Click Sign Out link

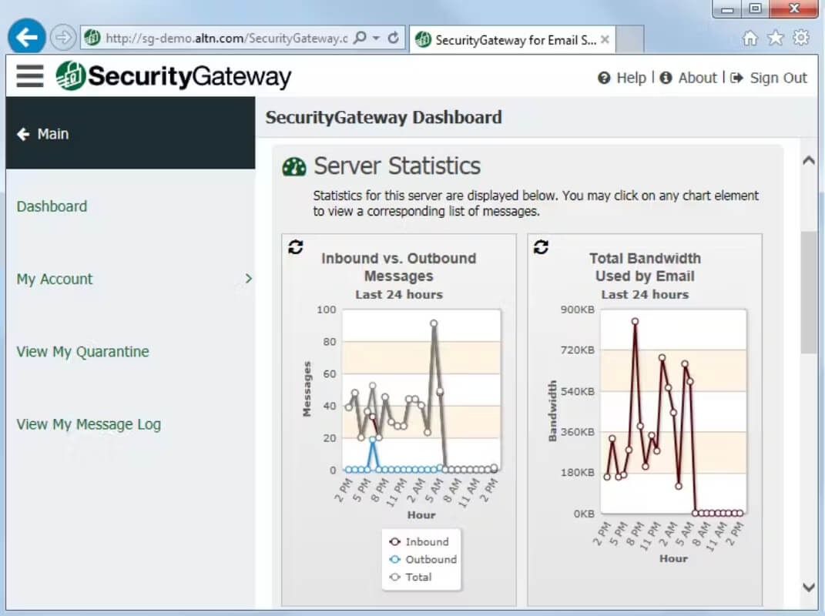click(x=778, y=78)
